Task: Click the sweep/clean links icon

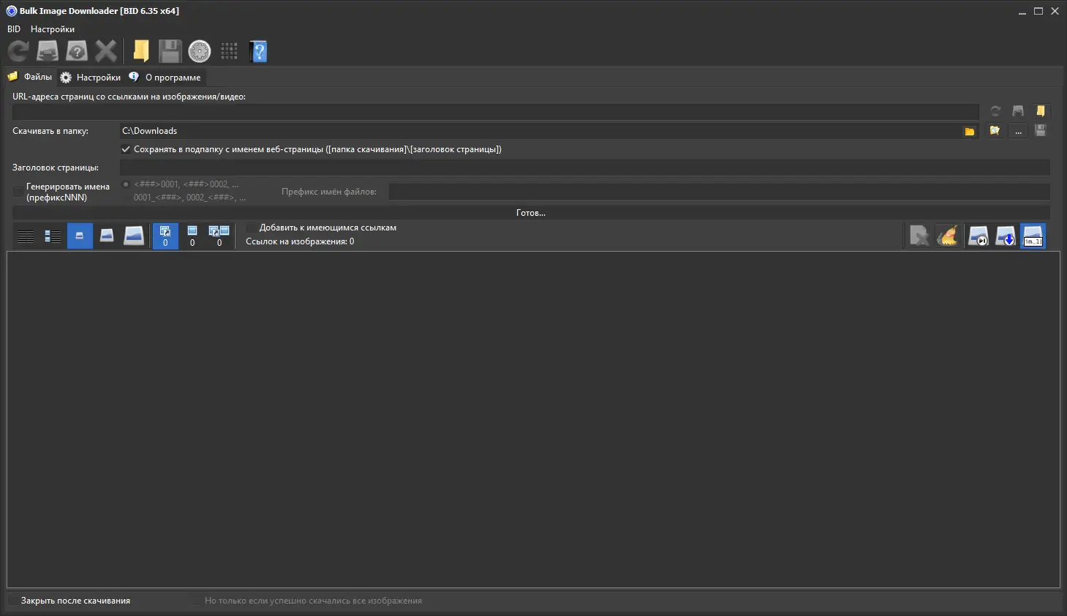Action: 948,236
